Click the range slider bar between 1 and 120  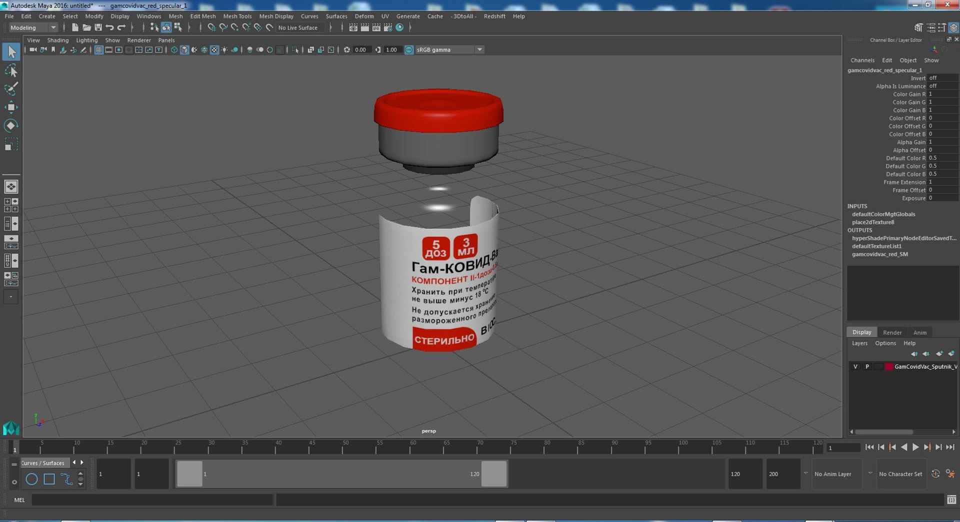pos(341,474)
